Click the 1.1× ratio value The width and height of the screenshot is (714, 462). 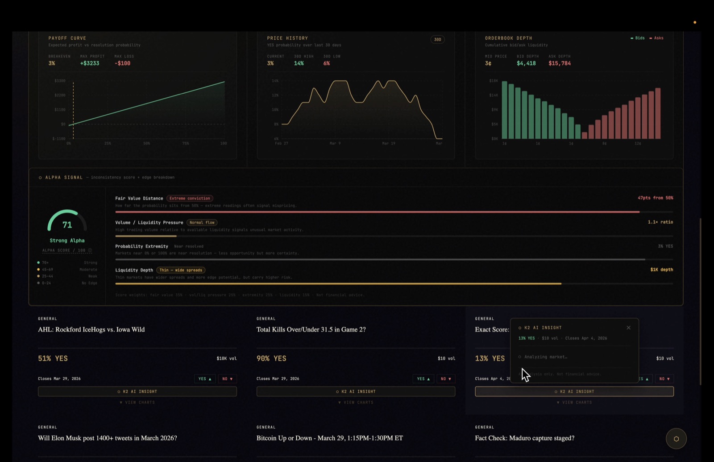coord(660,222)
